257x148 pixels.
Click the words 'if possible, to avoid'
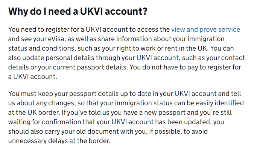click(x=178, y=131)
